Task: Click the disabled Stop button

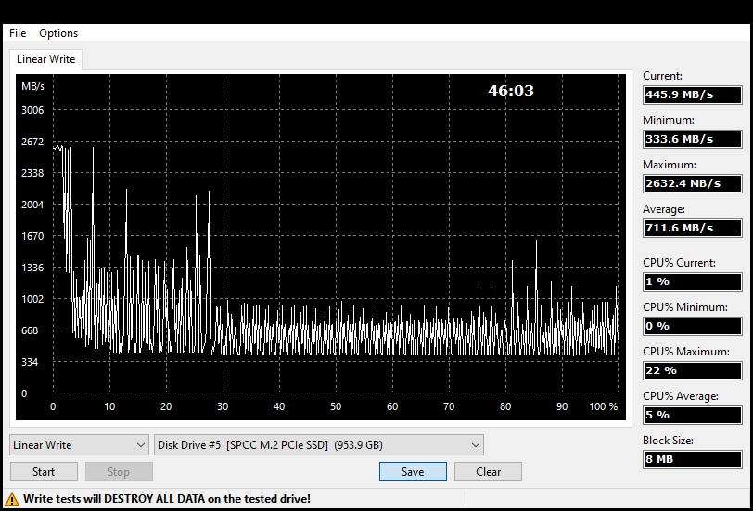Action: coord(119,472)
